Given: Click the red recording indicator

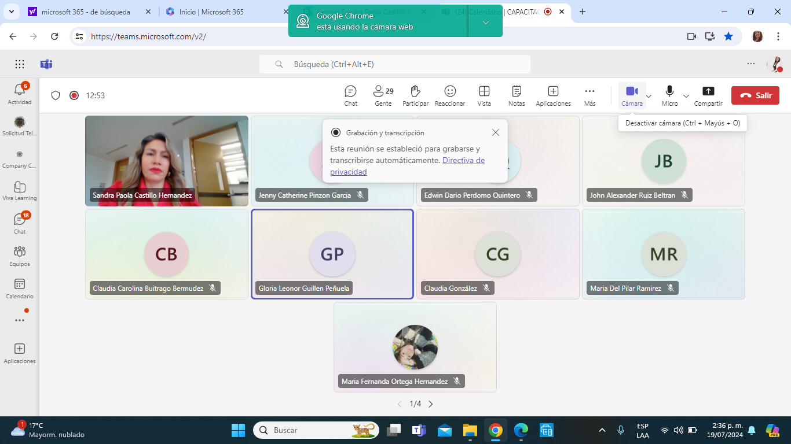Looking at the screenshot, I should (x=74, y=95).
